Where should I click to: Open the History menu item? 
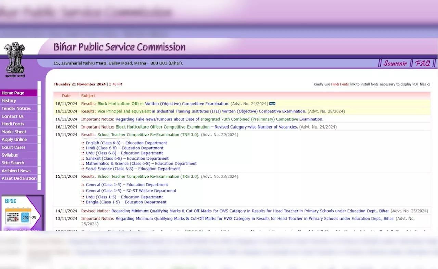click(x=18, y=101)
